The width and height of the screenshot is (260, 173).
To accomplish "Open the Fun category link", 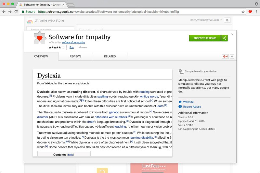I will point(71,47).
